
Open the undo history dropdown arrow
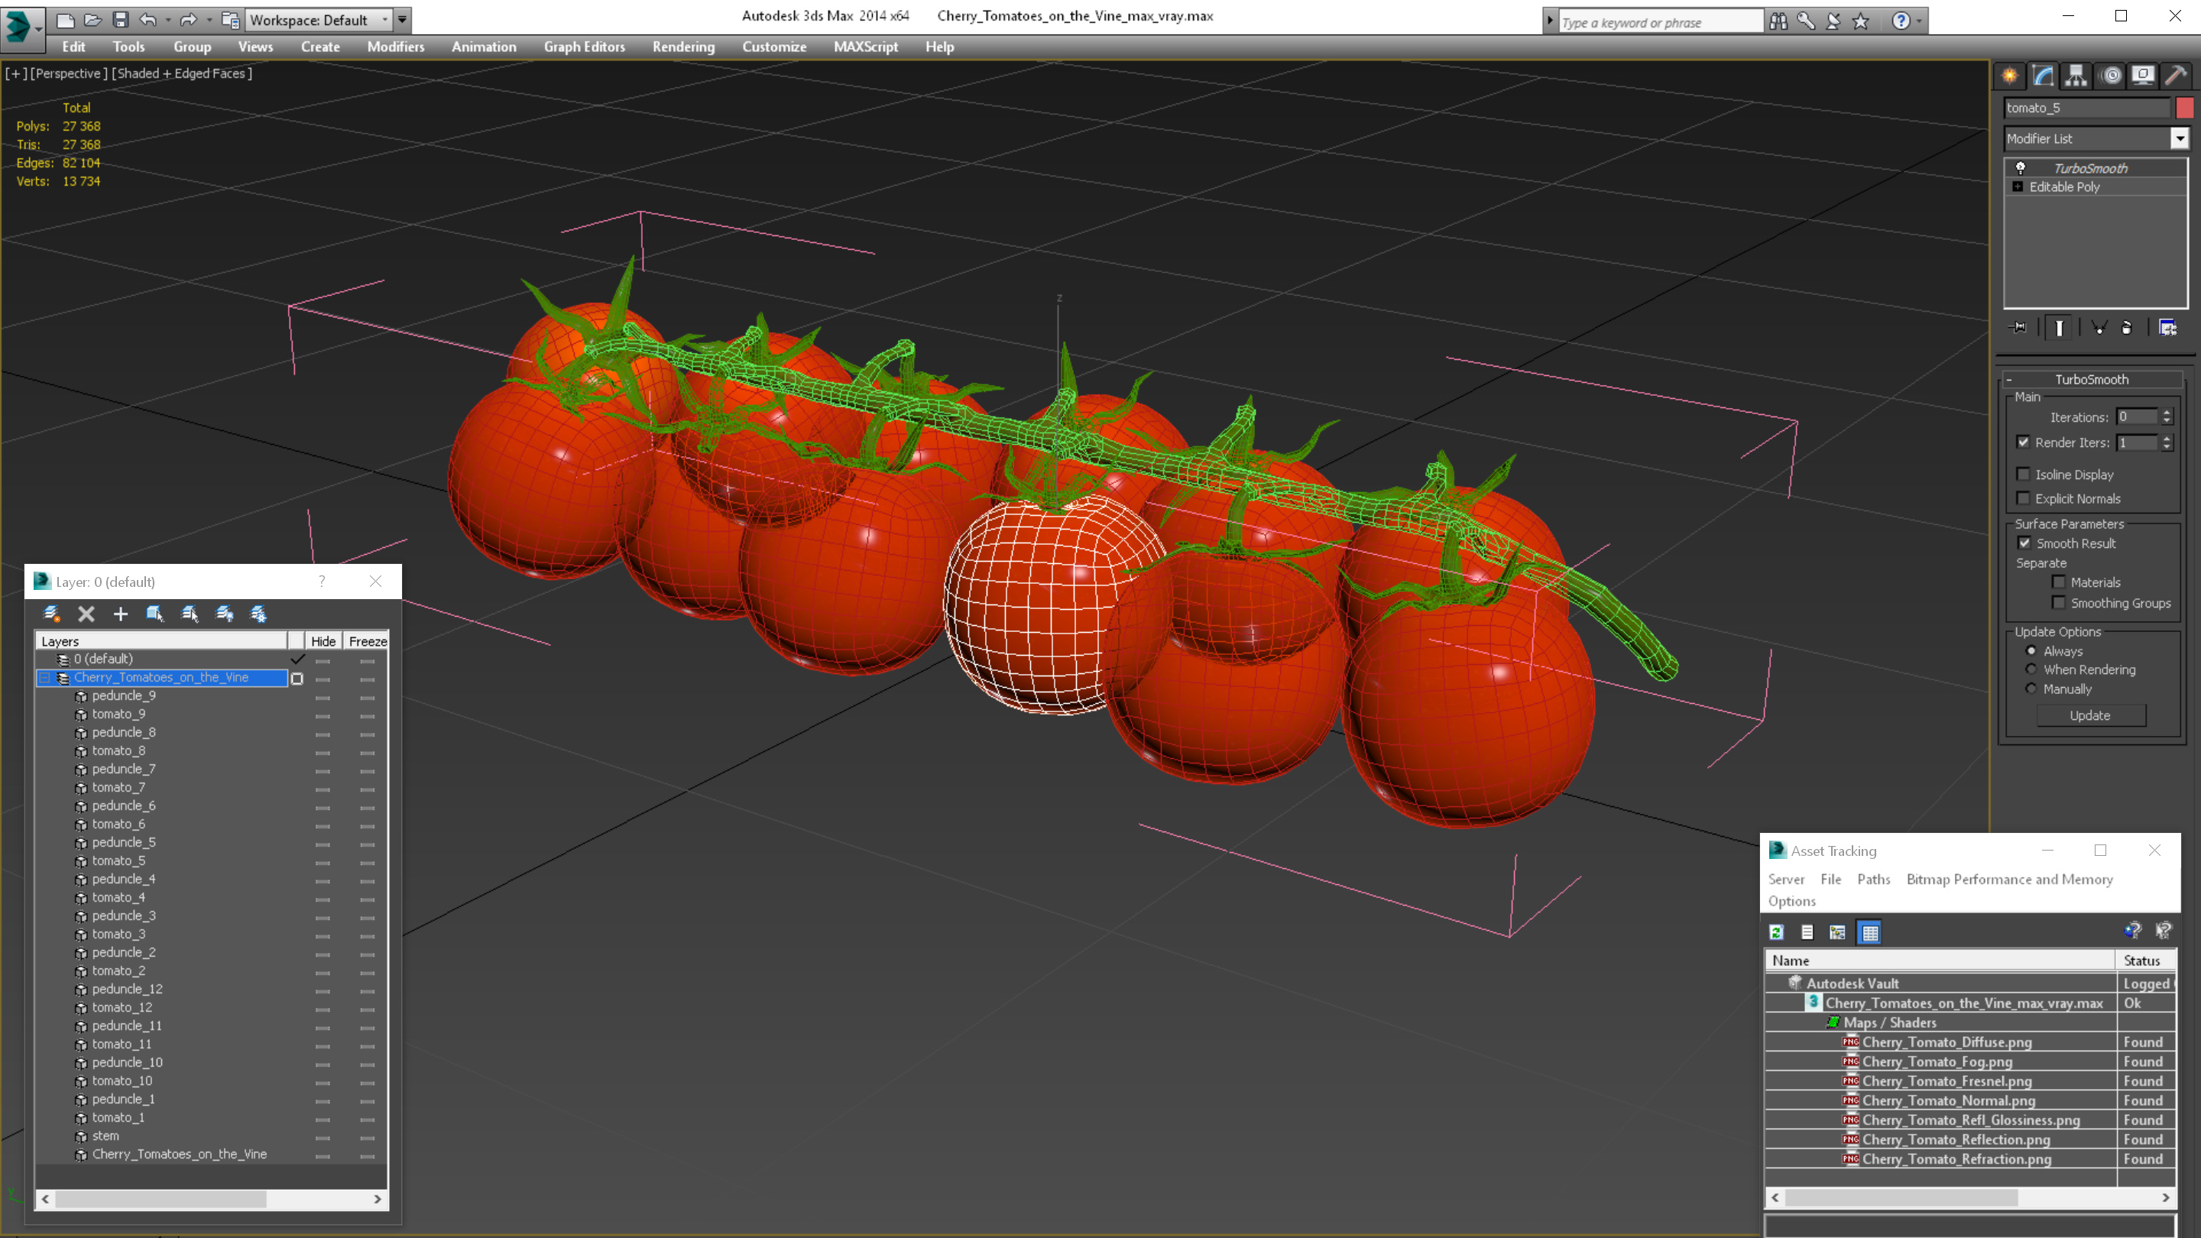pos(167,20)
